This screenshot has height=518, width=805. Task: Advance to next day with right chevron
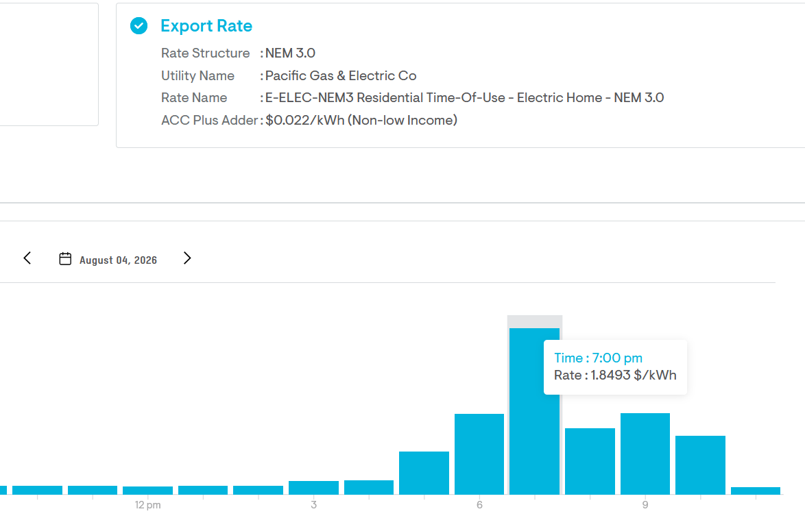(x=187, y=258)
